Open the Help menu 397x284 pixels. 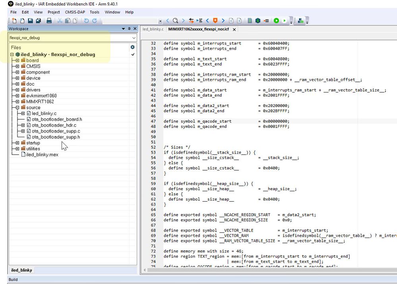click(129, 12)
